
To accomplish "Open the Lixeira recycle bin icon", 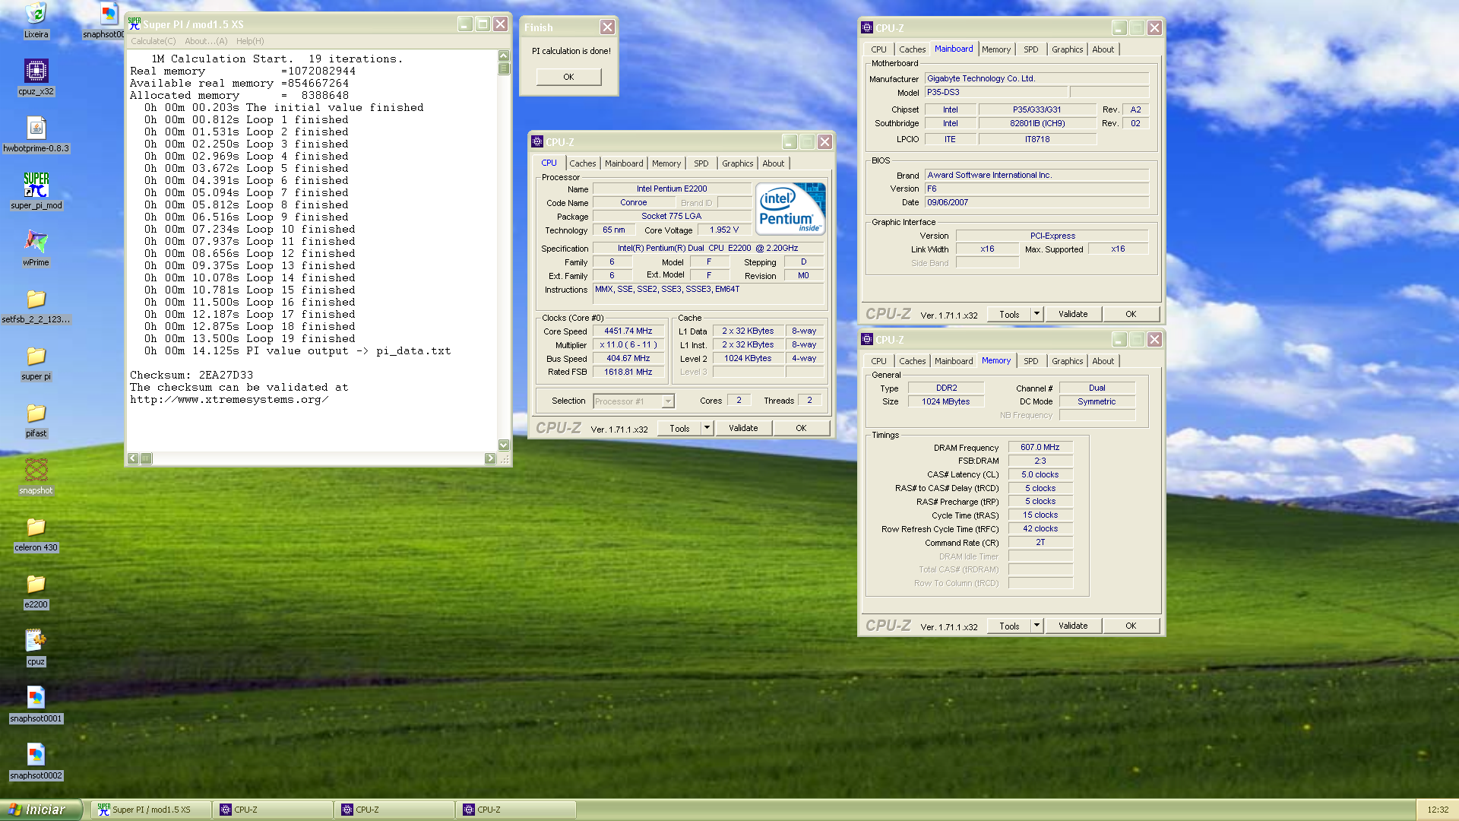I will tap(36, 21).
